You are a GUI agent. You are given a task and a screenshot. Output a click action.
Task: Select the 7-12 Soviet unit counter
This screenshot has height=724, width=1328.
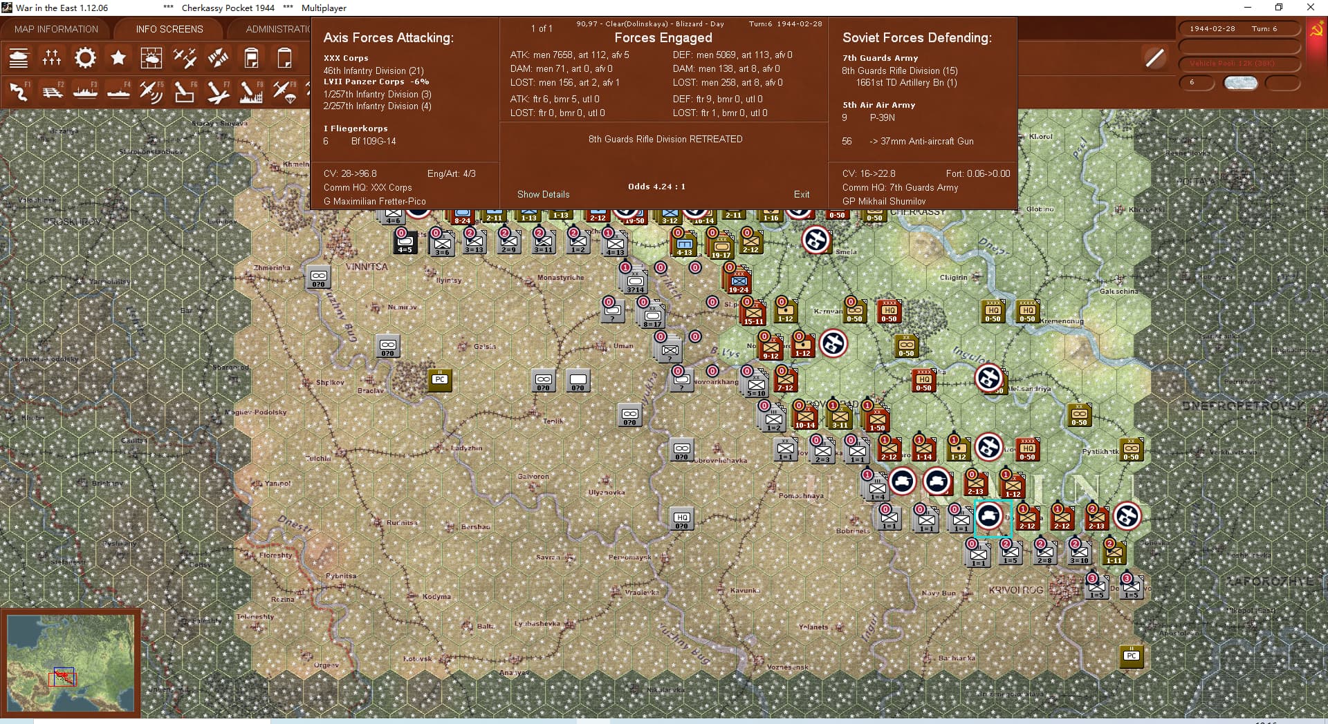(x=786, y=380)
